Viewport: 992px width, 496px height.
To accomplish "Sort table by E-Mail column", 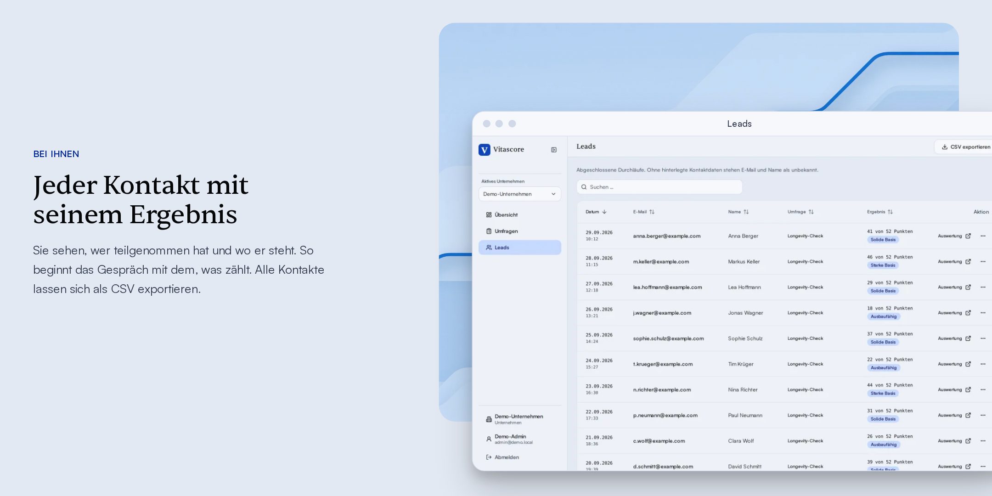I will 643,212.
